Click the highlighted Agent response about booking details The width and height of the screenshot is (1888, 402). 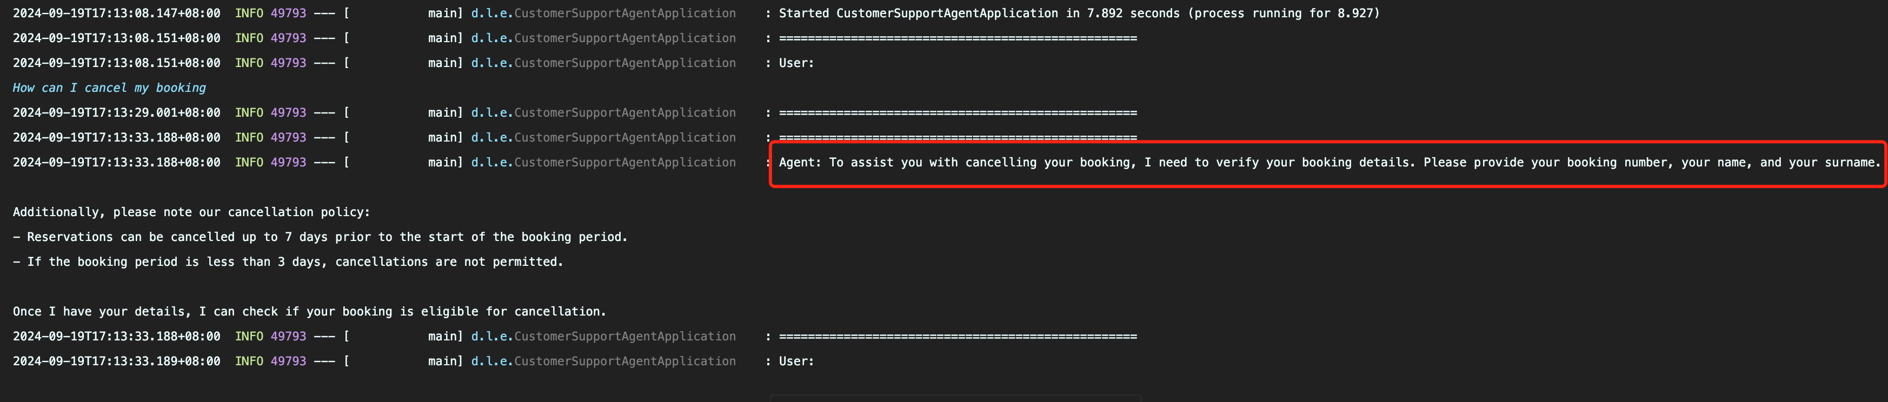pyautogui.click(x=1328, y=163)
